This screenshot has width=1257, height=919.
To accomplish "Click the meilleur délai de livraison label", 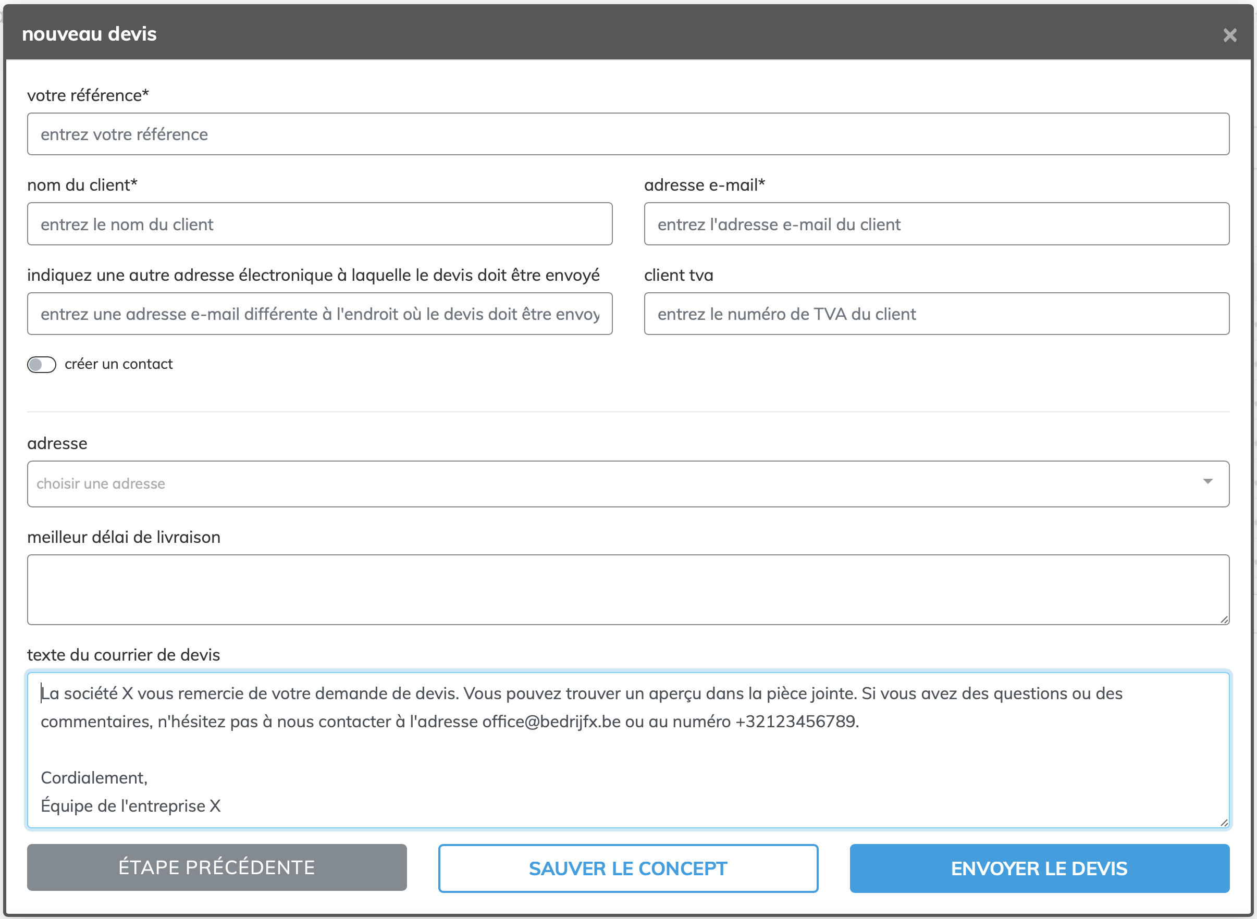I will click(x=124, y=537).
